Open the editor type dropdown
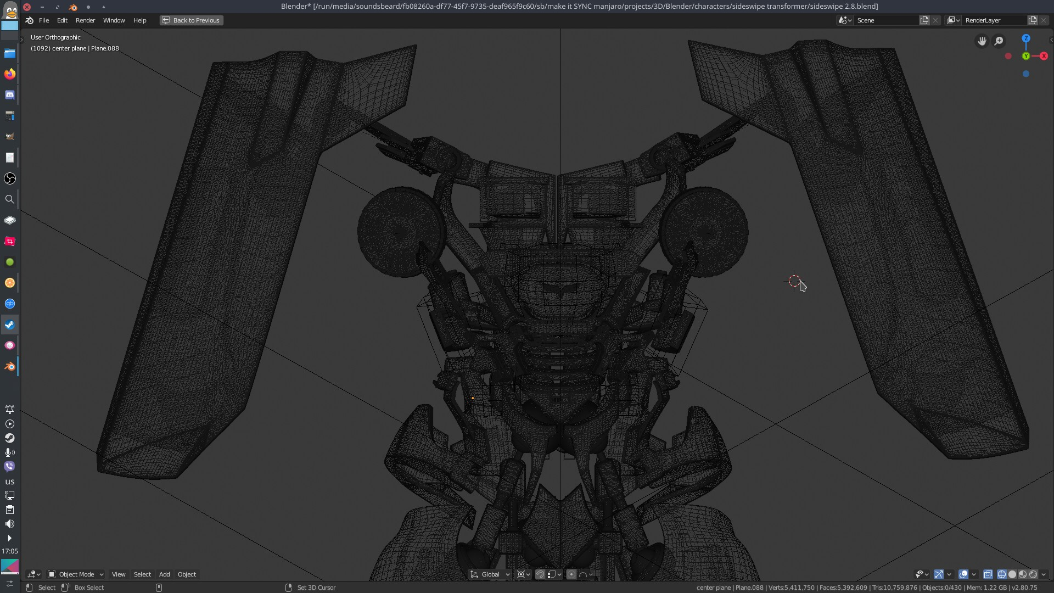The image size is (1054, 593). click(x=34, y=574)
